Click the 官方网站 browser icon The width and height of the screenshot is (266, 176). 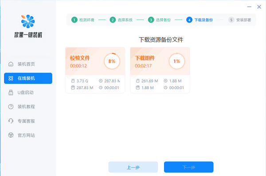[11, 135]
